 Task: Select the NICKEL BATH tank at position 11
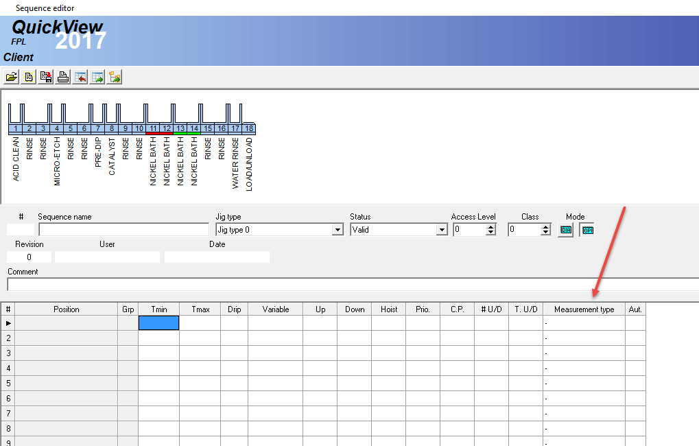[152, 128]
